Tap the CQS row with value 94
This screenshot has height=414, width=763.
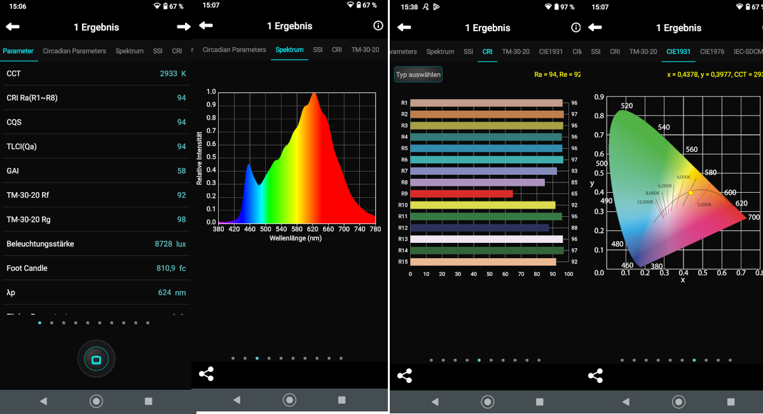(x=95, y=122)
